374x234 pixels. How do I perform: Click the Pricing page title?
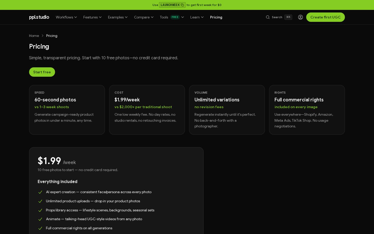(39, 46)
